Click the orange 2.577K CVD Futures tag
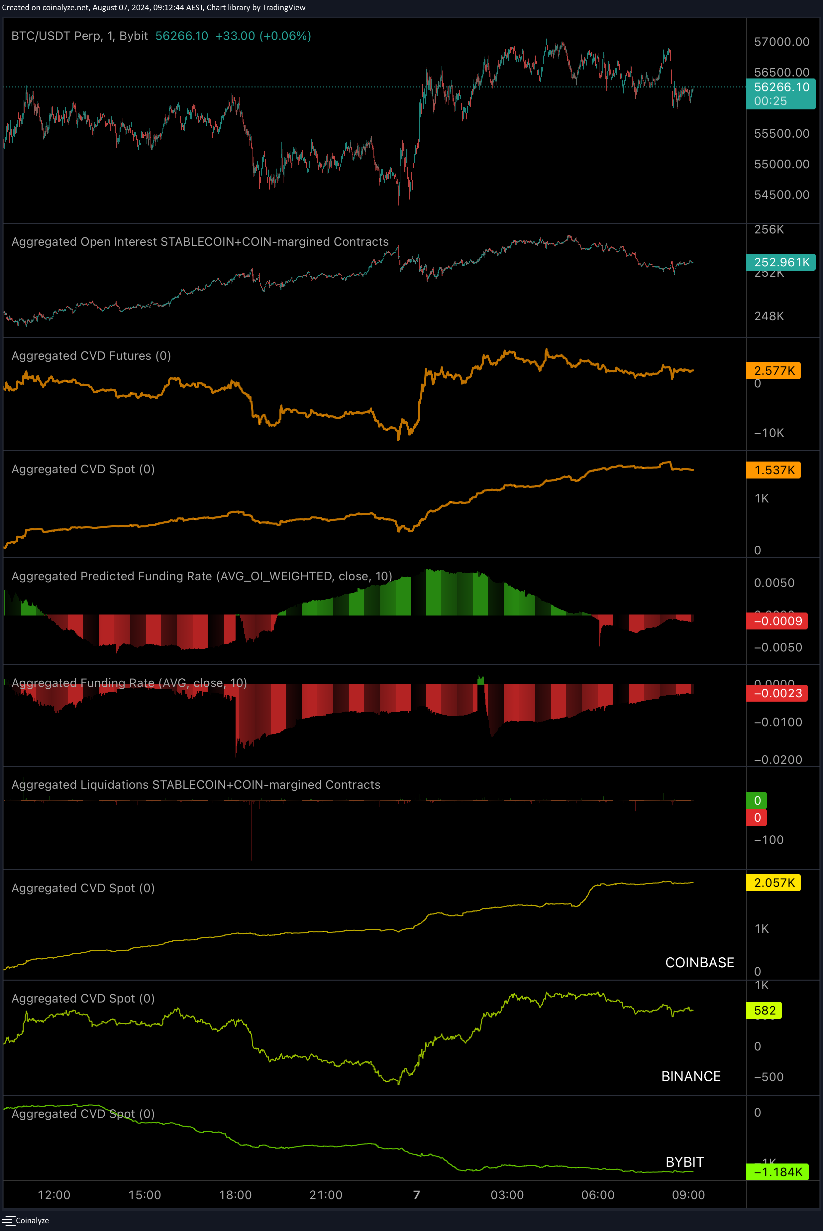 [773, 371]
